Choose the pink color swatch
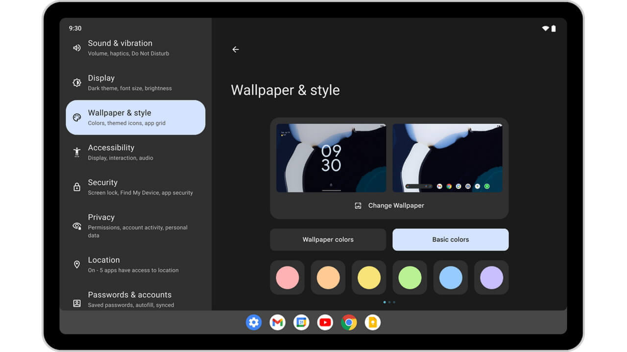Viewport: 627px width, 352px height. click(287, 278)
